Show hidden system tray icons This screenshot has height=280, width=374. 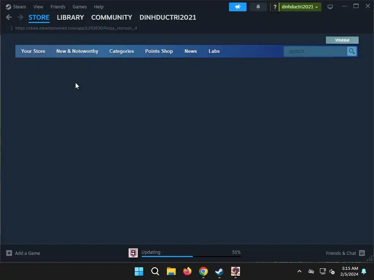click(x=299, y=271)
